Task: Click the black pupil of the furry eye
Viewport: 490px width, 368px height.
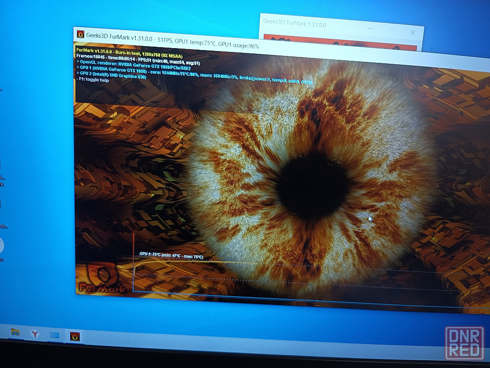Action: coord(312,185)
